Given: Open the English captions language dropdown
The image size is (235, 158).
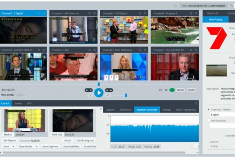Looking at the screenshot, I should (x=222, y=115).
